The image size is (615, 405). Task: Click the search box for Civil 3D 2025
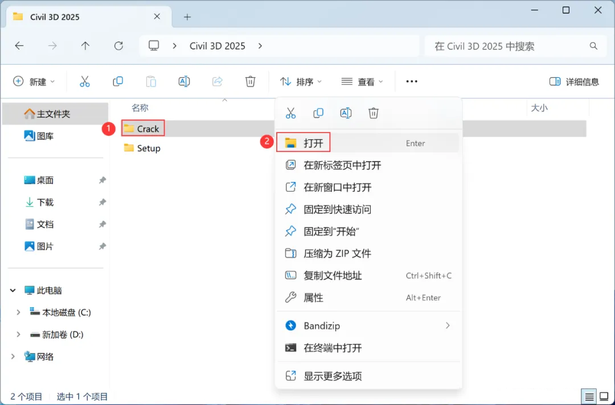(510, 46)
